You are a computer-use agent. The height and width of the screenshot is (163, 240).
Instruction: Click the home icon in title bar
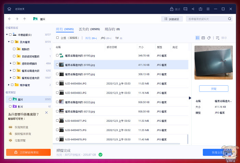[x=9, y=9]
